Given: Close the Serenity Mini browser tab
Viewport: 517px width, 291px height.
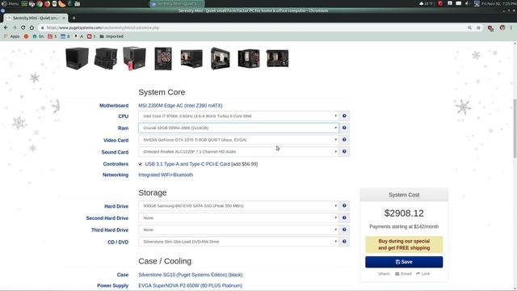Looking at the screenshot, I should (x=64, y=18).
